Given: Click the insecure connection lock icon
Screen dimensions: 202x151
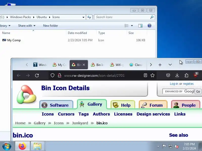Looking at the screenshot, I should tap(59, 75).
